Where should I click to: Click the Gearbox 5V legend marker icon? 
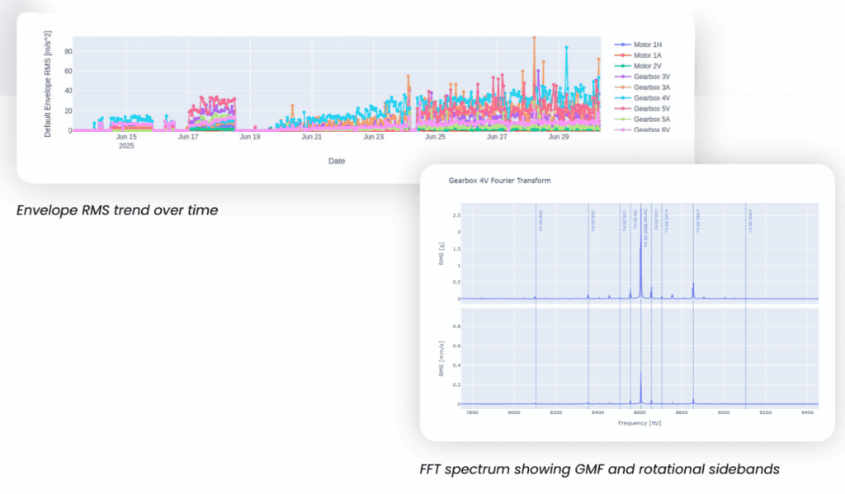[x=624, y=108]
